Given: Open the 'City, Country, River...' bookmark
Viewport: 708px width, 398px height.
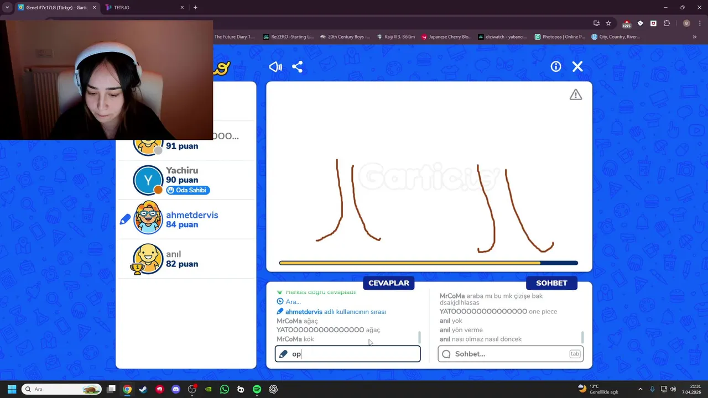Looking at the screenshot, I should (x=616, y=37).
